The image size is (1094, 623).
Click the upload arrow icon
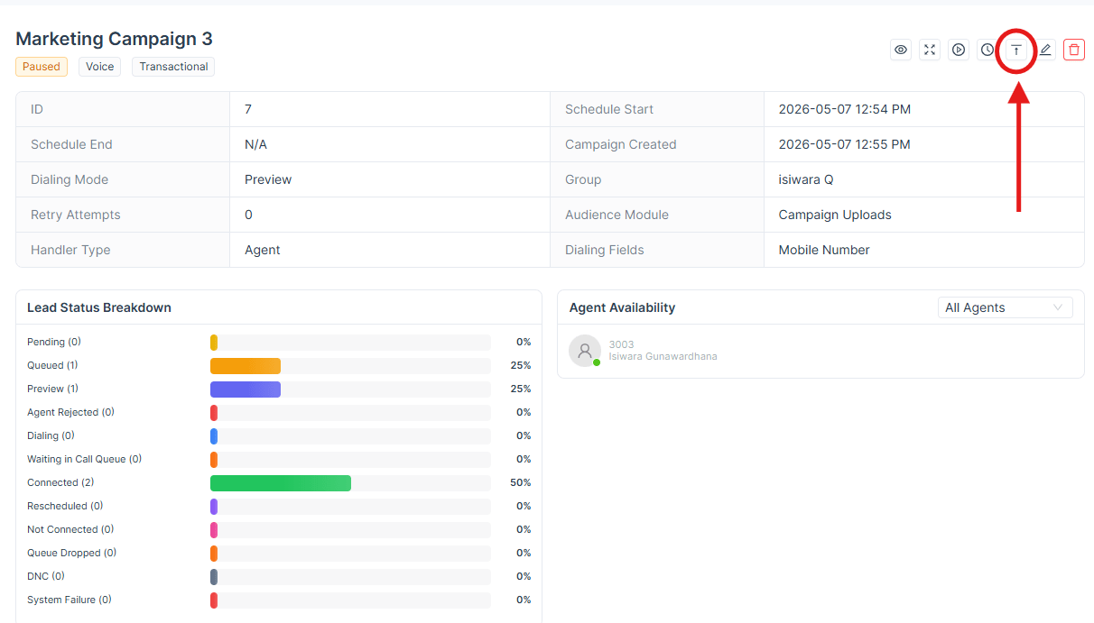tap(1016, 50)
